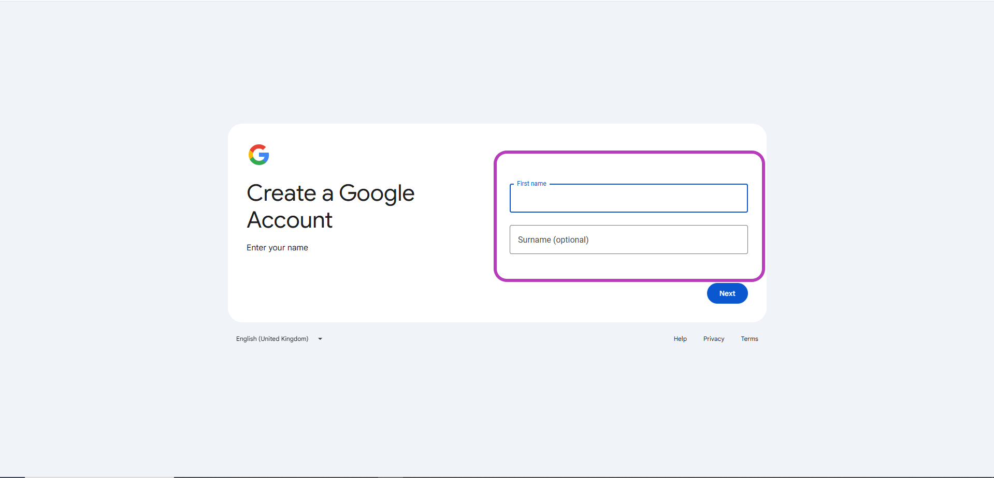Click the empty grey background above the card
Image resolution: width=994 pixels, height=478 pixels.
497,62
